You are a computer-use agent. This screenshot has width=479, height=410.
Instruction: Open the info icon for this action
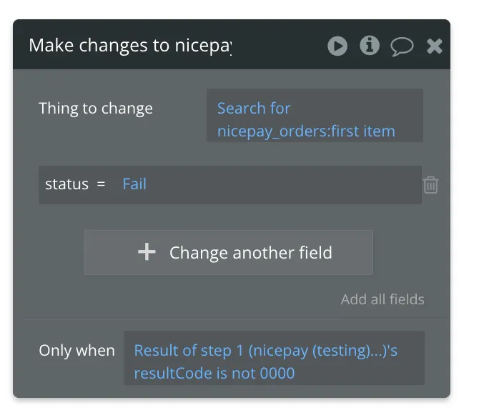pos(369,46)
